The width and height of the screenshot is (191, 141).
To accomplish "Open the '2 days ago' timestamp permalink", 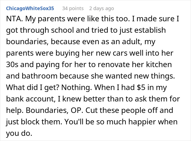I will click(102, 8).
